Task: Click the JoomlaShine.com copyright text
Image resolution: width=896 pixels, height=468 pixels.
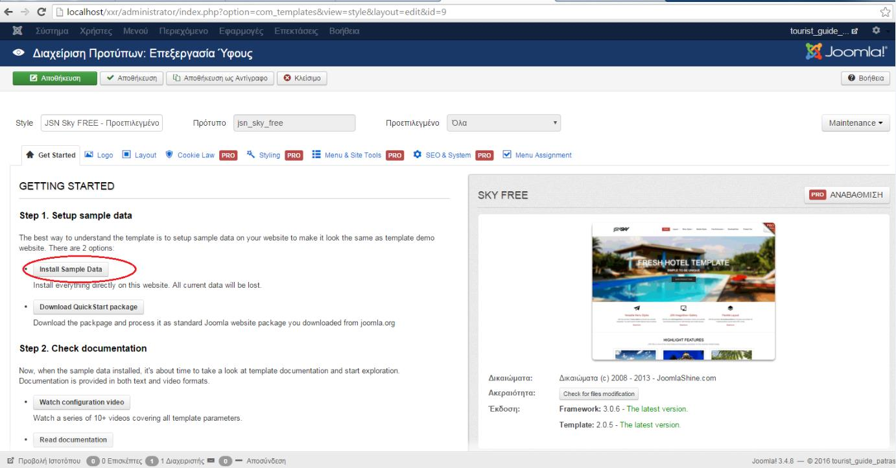Action: point(637,379)
